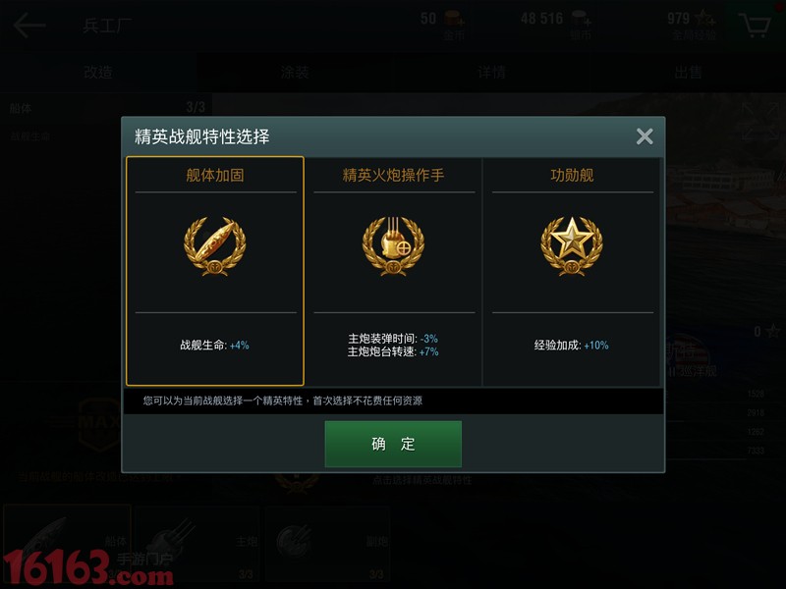
Task: Select the 舰体加固 title text
Action: point(215,176)
